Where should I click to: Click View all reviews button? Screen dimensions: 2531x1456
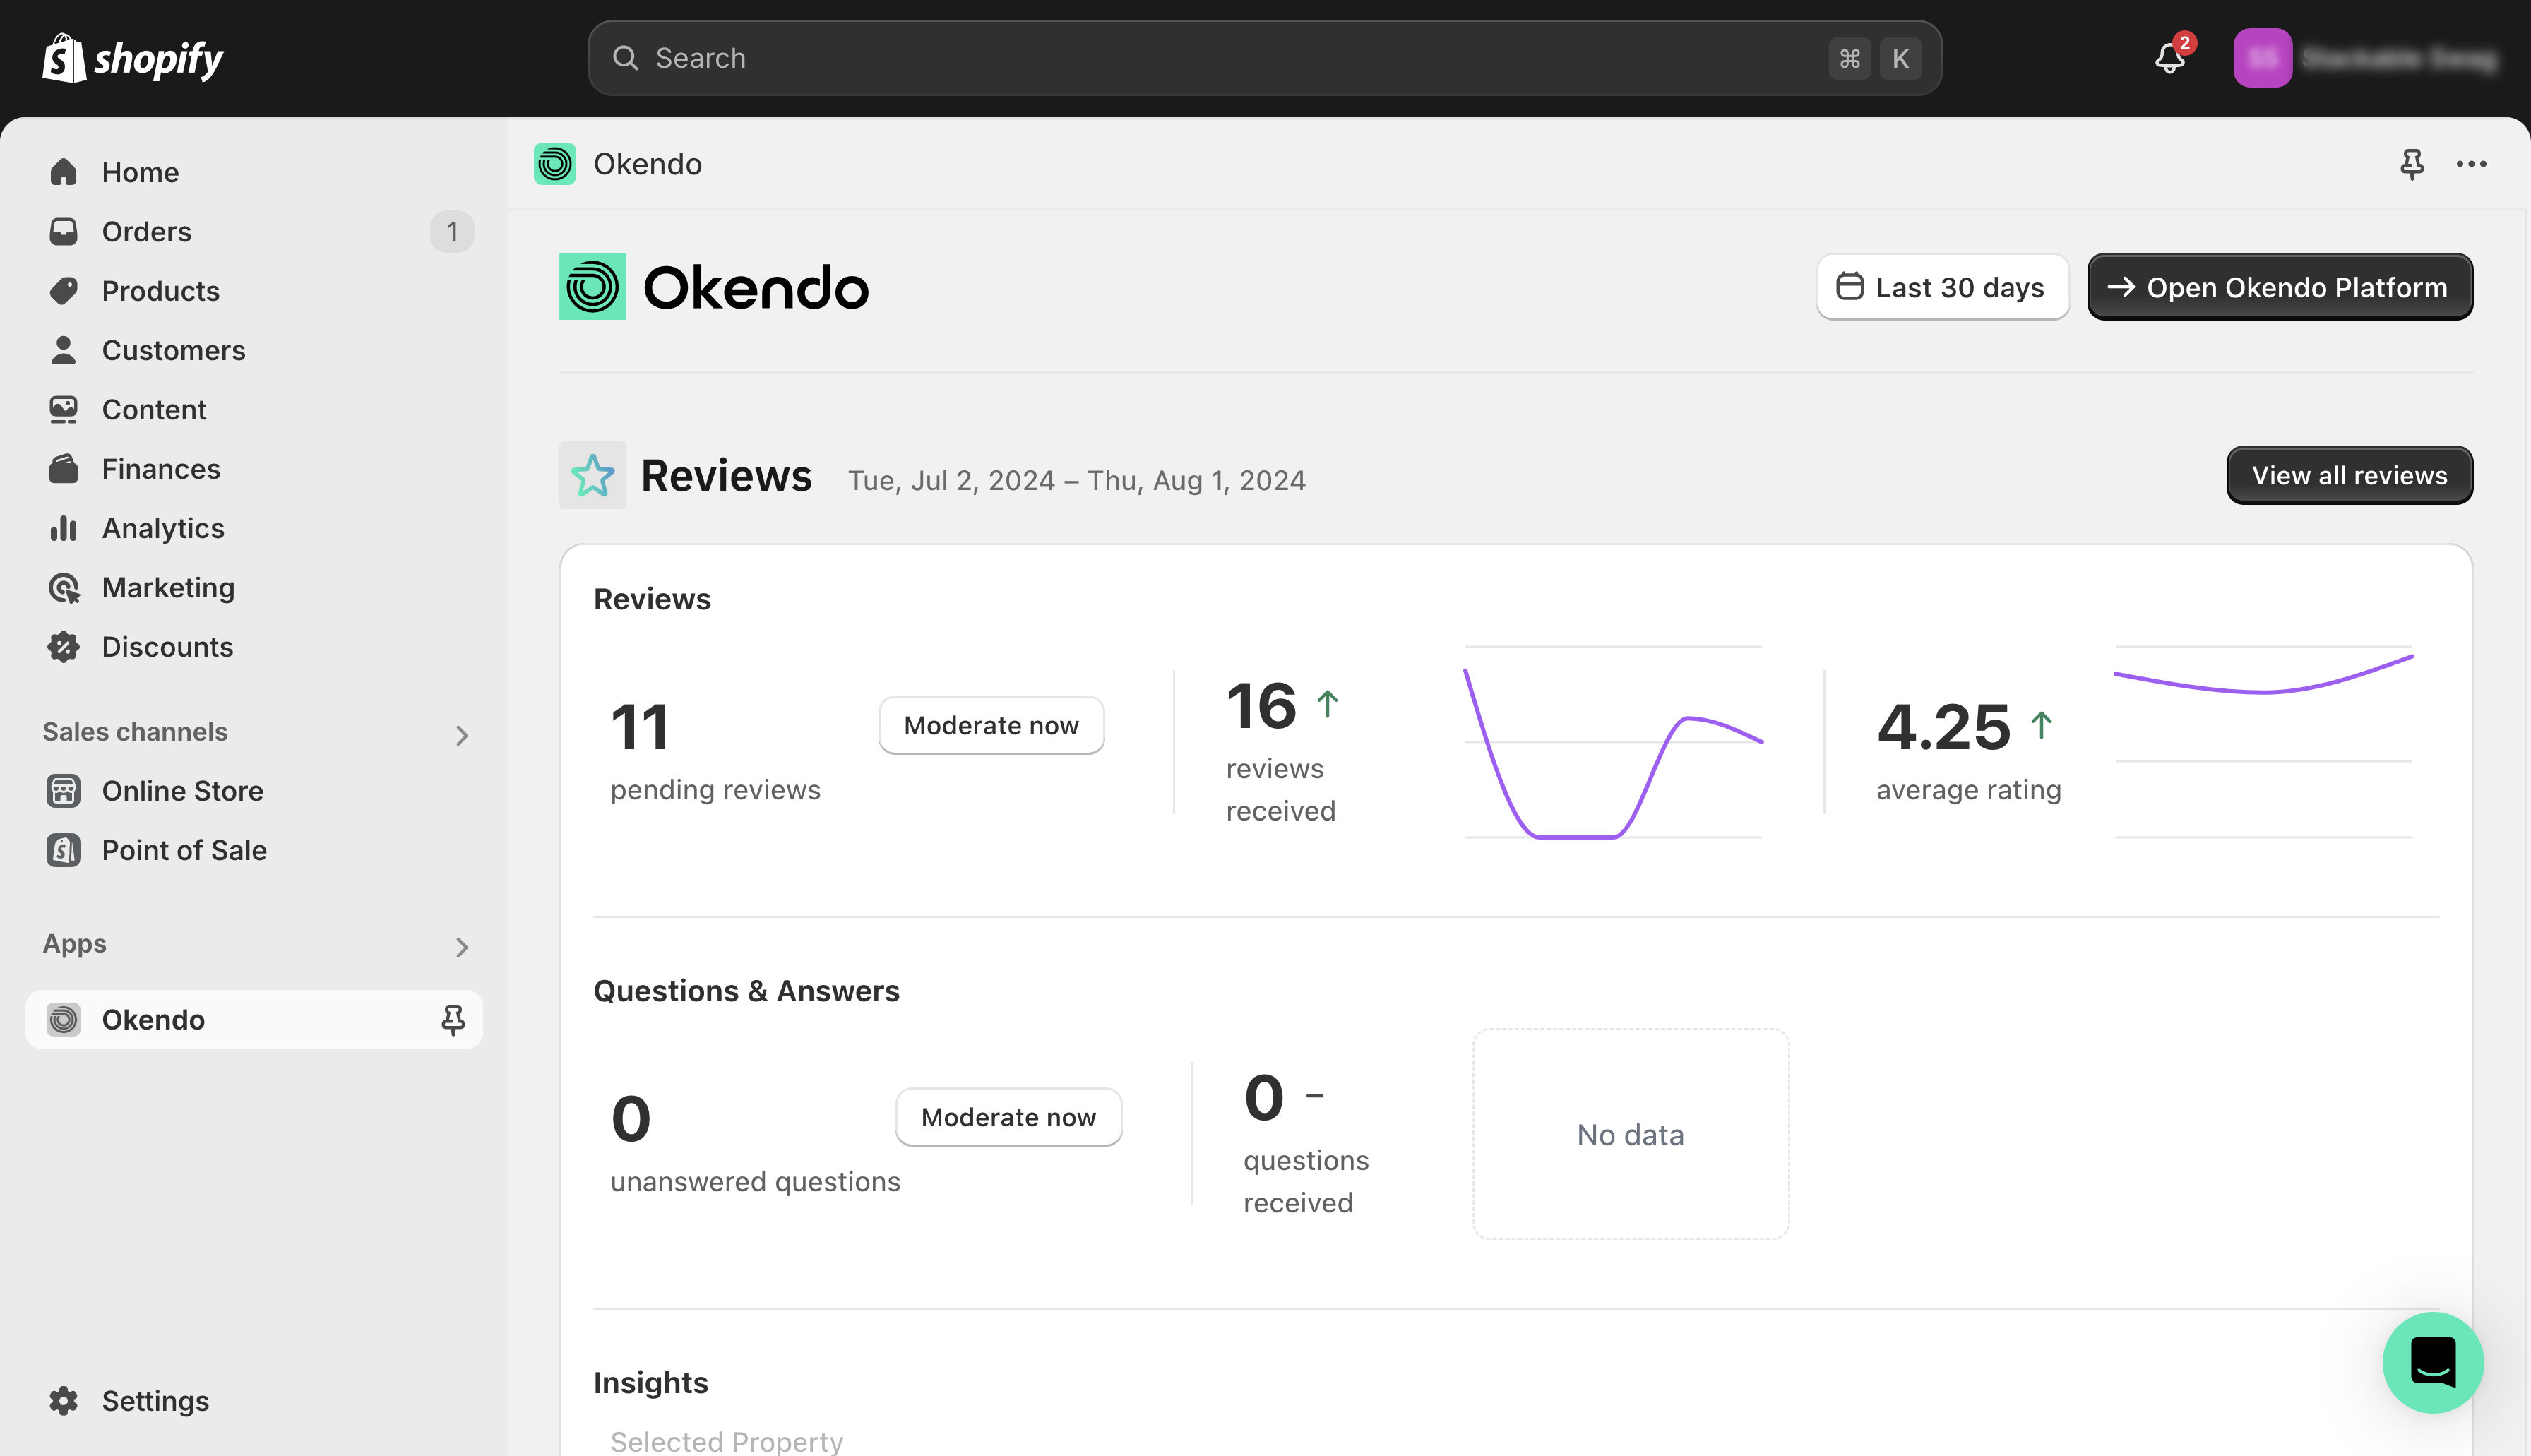click(2349, 475)
